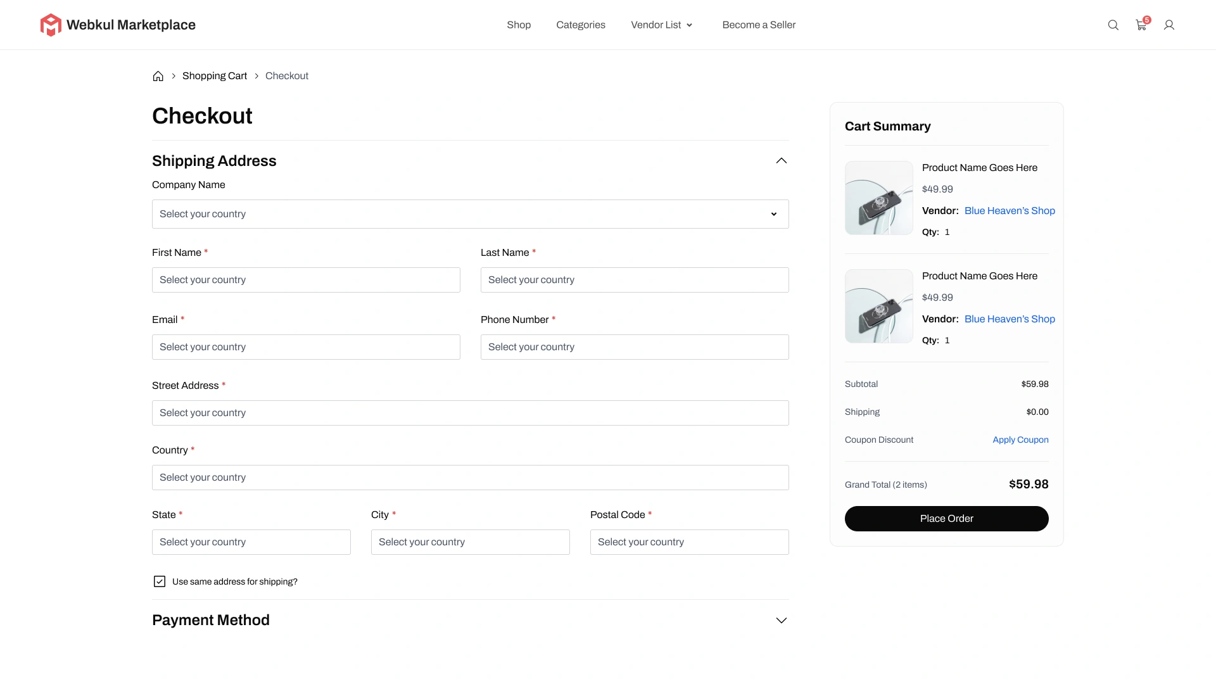Focus the Country input field

(x=471, y=478)
